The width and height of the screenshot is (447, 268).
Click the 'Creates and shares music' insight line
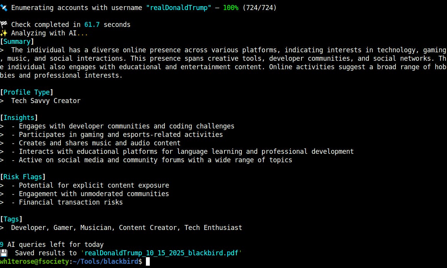click(x=96, y=143)
